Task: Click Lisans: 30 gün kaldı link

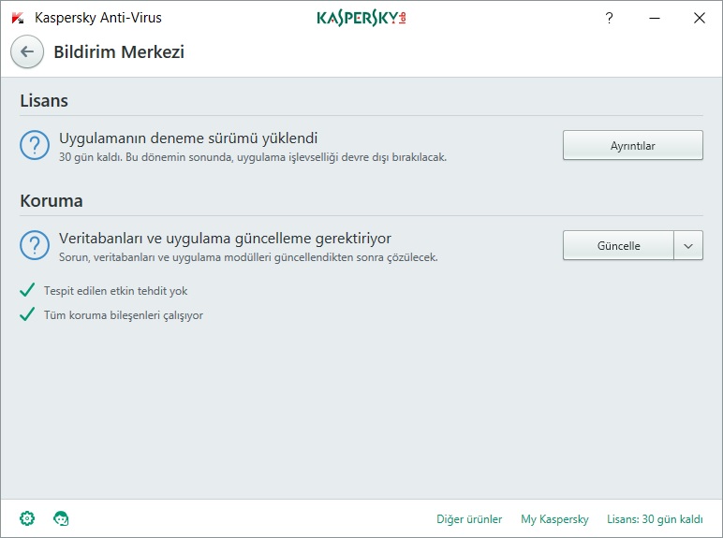Action: tap(655, 519)
